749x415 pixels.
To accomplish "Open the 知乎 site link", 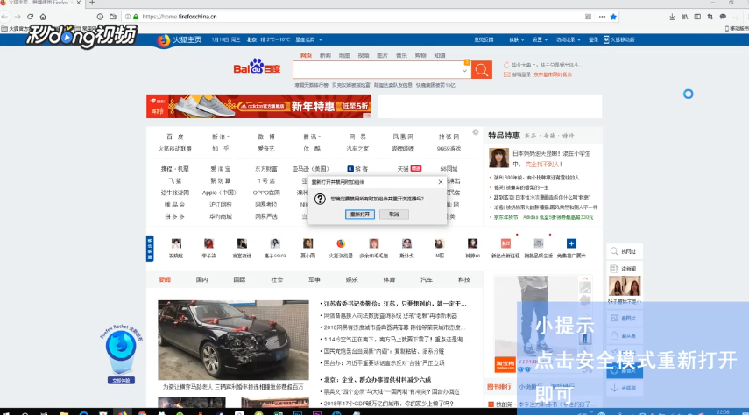I will click(x=221, y=149).
